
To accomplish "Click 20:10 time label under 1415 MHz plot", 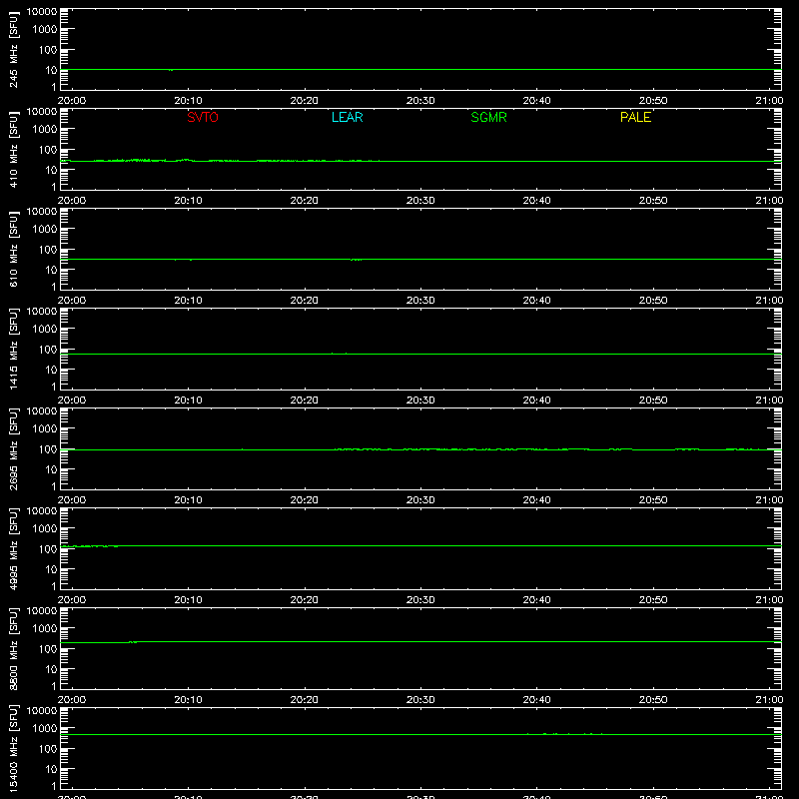I will (188, 400).
